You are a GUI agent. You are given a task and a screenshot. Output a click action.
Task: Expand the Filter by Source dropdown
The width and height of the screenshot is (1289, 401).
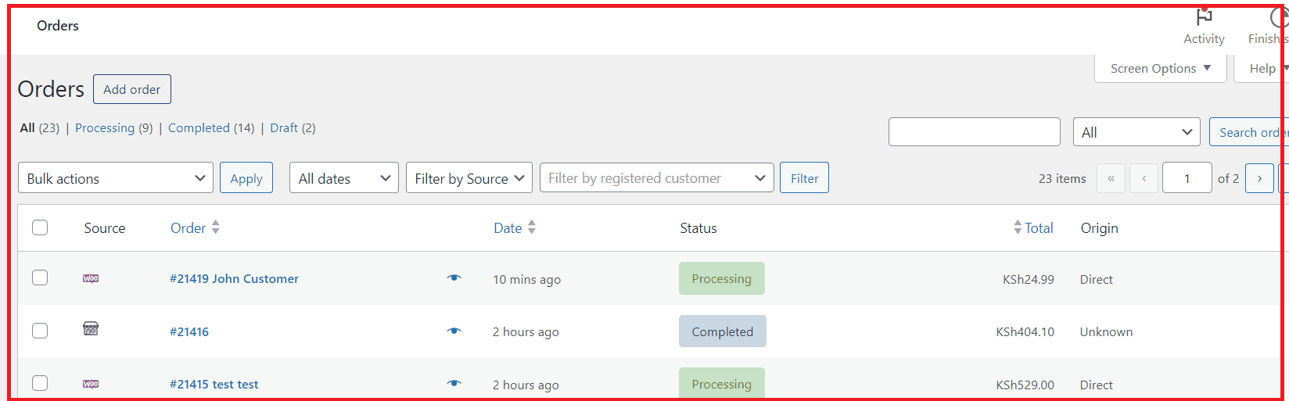pos(469,178)
